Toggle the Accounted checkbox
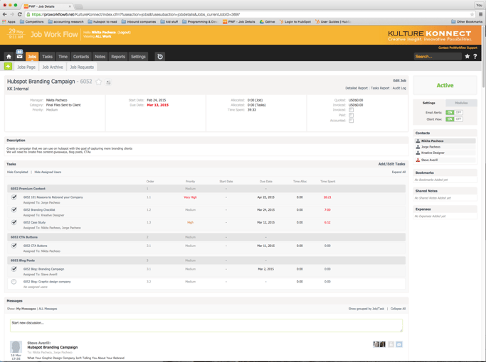 pos(352,121)
